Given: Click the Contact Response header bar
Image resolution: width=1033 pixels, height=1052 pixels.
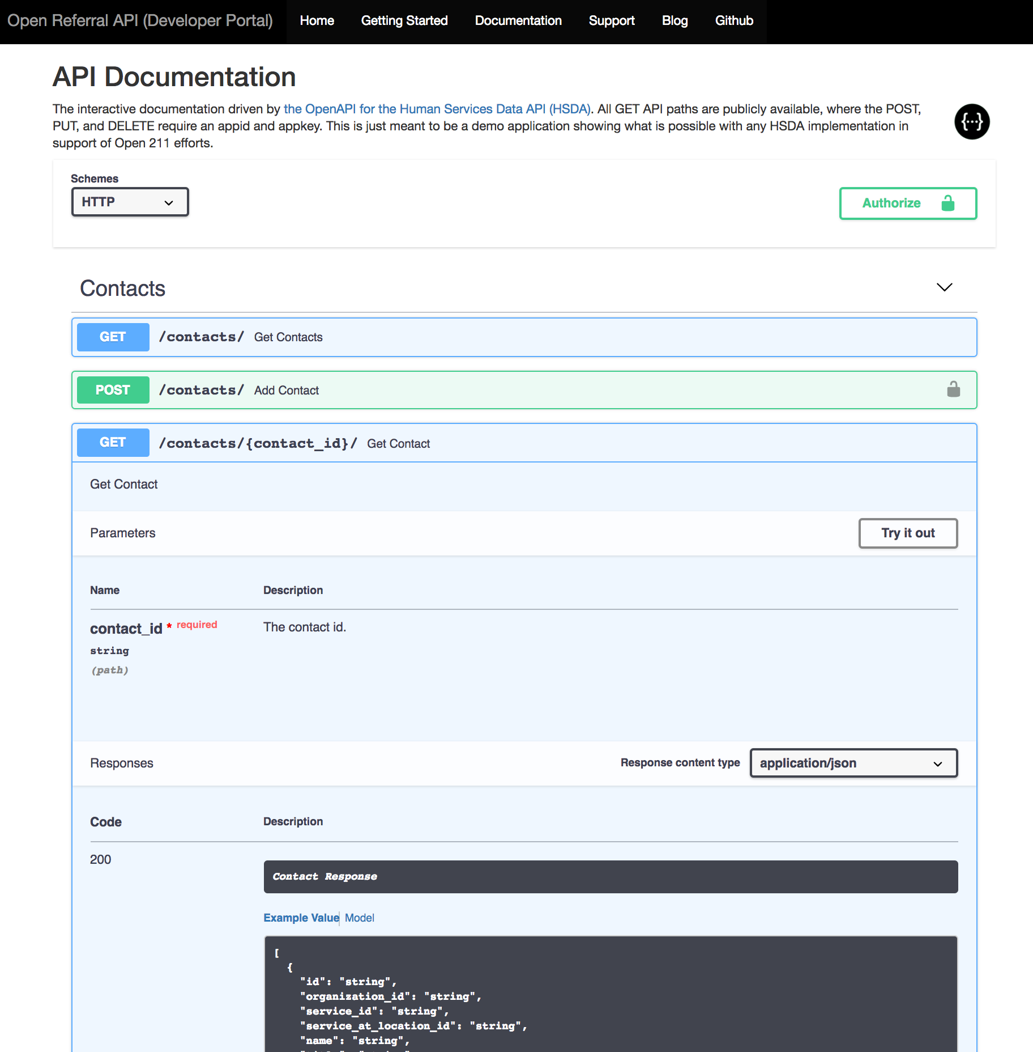Looking at the screenshot, I should [611, 876].
